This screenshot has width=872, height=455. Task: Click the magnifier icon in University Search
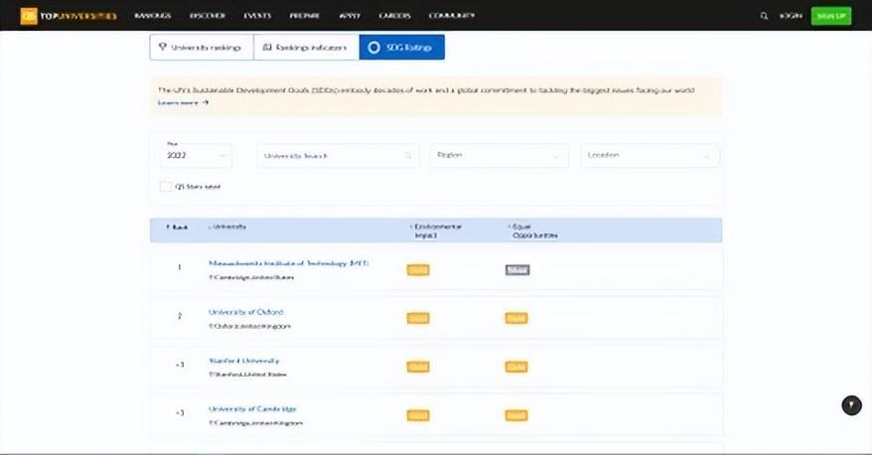click(x=408, y=156)
